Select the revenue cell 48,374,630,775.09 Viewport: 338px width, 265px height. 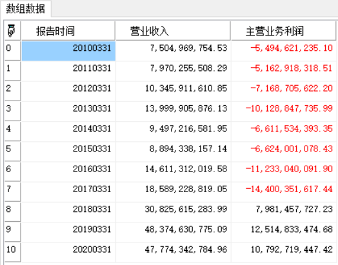[174, 232]
